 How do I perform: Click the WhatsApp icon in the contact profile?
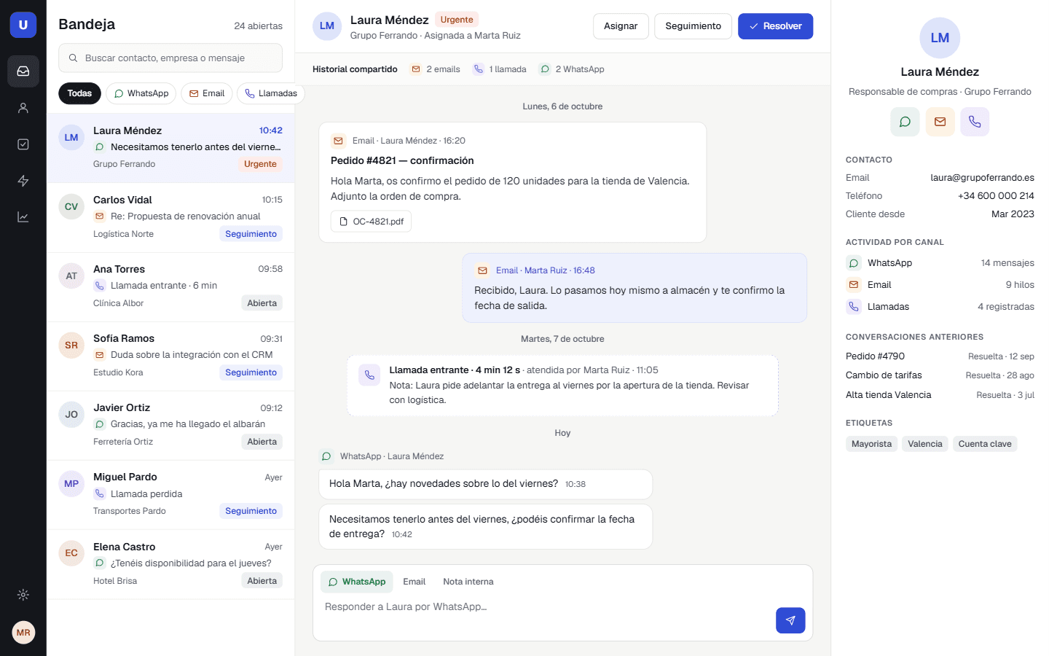click(x=905, y=122)
